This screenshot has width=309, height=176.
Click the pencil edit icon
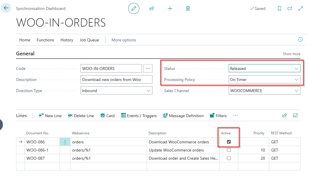pos(133,8)
